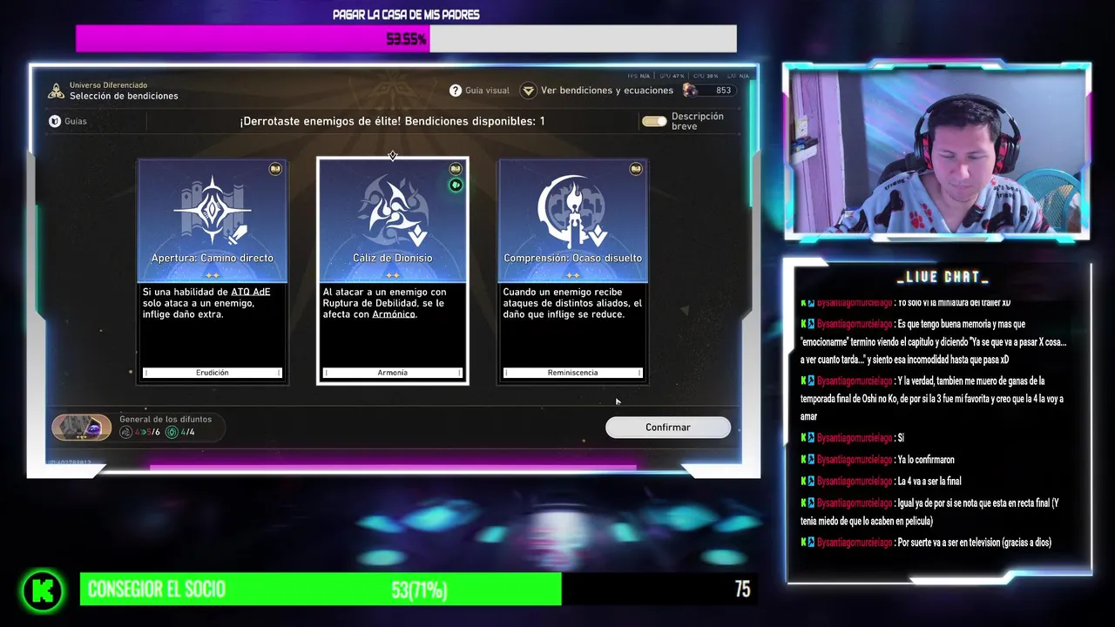The image size is (1115, 627).
Task: Open book icon on Apertura: Camino directo card
Action: tap(275, 169)
